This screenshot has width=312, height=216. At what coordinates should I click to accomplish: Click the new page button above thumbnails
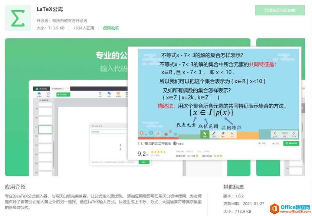pos(44,100)
